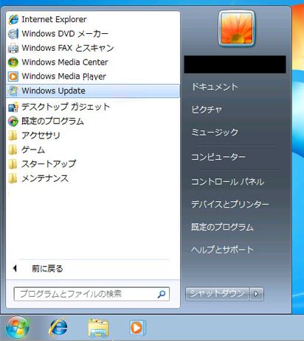
Task: Click the Internet Explorer icon in the programs list
Action: (13, 19)
